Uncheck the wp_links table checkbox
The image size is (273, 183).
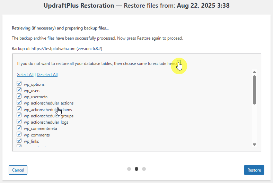(x=19, y=141)
